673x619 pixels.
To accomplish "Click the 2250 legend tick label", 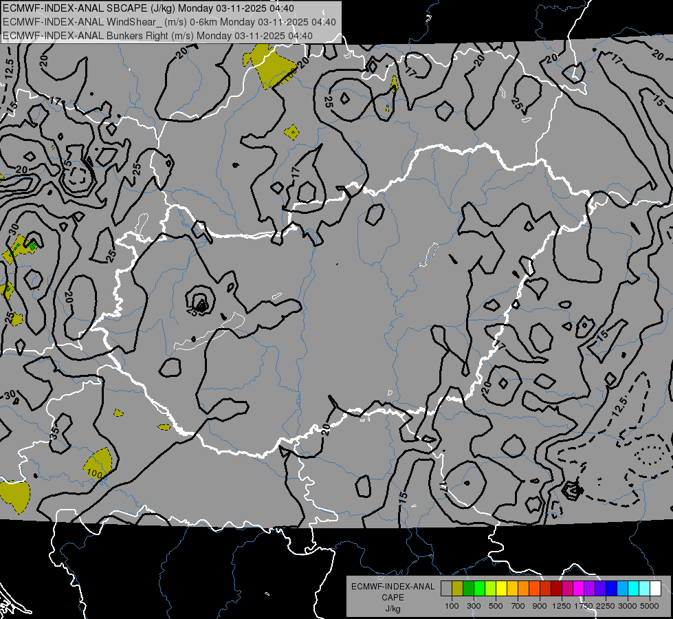I will coord(606,606).
